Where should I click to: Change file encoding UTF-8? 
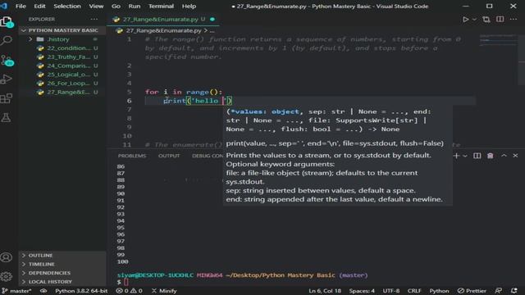click(x=391, y=291)
